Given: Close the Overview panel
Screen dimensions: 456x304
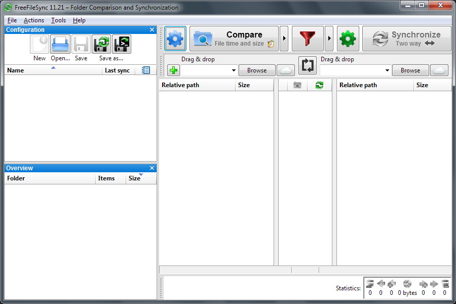Looking at the screenshot, I should pos(152,168).
